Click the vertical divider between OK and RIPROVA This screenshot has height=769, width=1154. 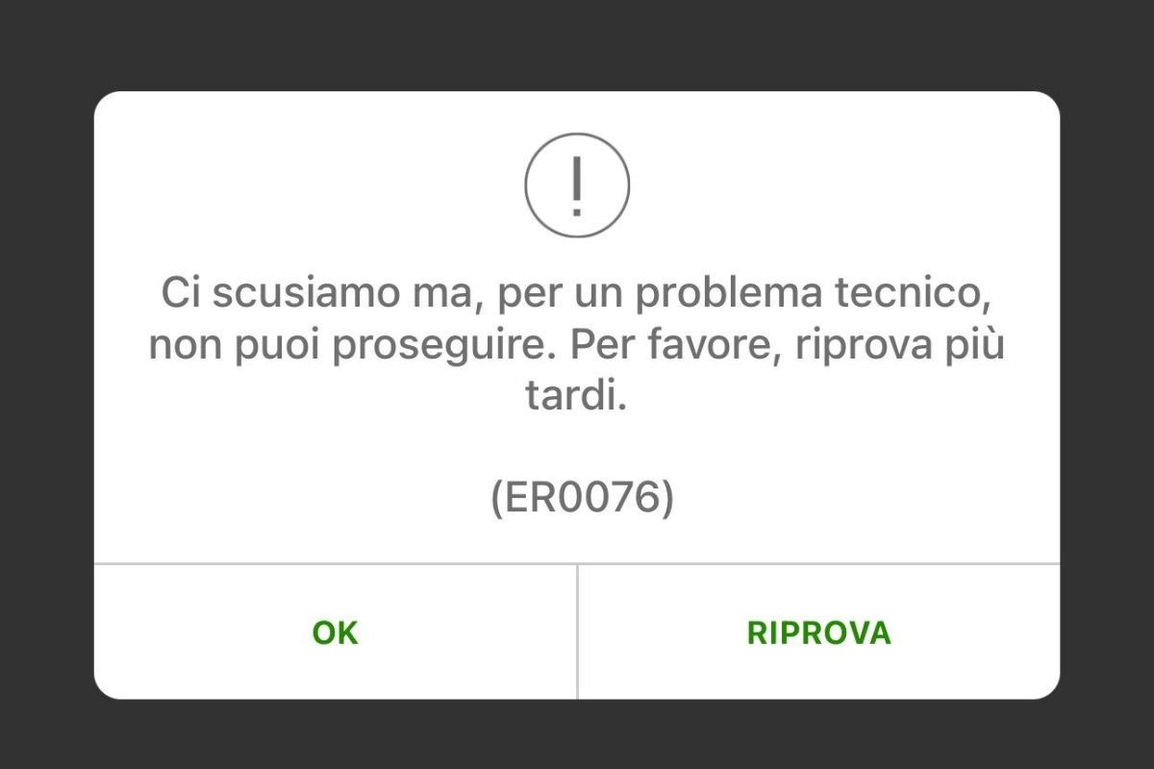pyautogui.click(x=577, y=632)
